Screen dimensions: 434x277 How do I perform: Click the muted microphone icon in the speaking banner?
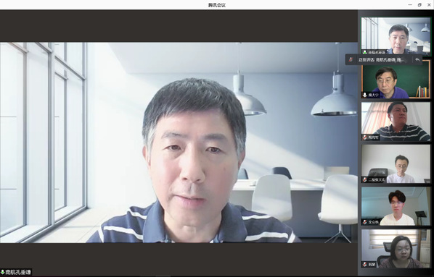point(351,59)
